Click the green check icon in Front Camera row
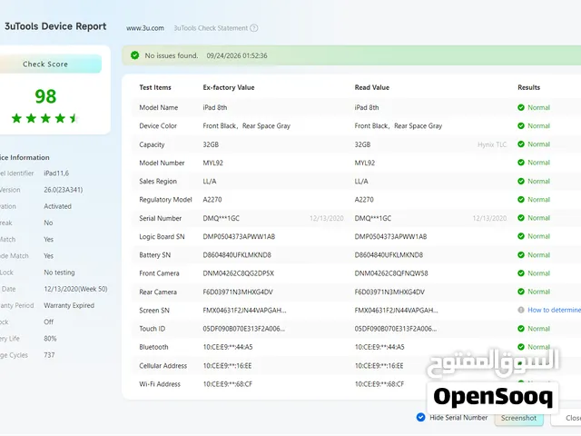This screenshot has height=436, width=581. point(521,273)
